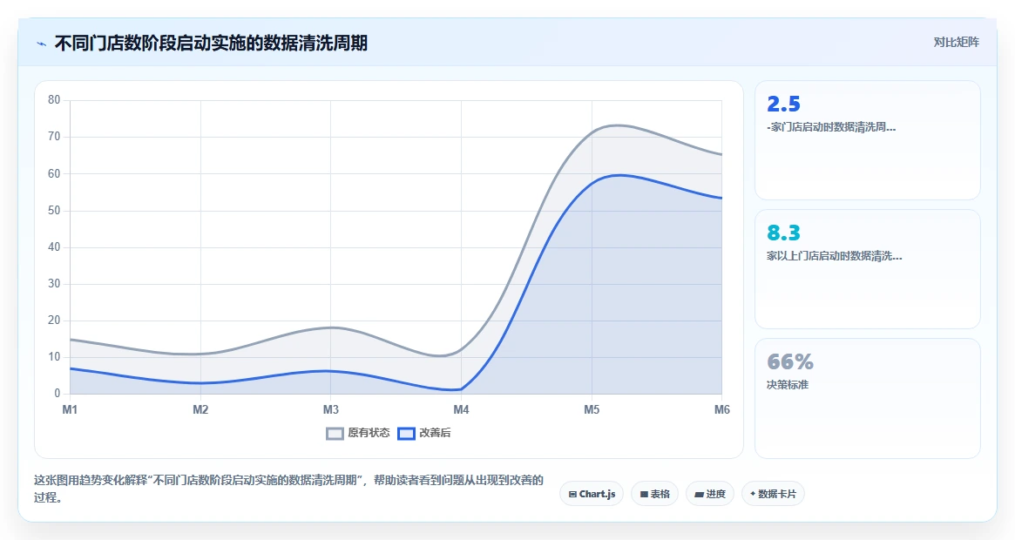This screenshot has width=1015, height=540.
Task: Click the 2.5 metric value
Action: [783, 105]
